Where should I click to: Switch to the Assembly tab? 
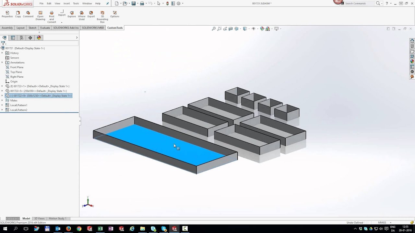pos(7,28)
